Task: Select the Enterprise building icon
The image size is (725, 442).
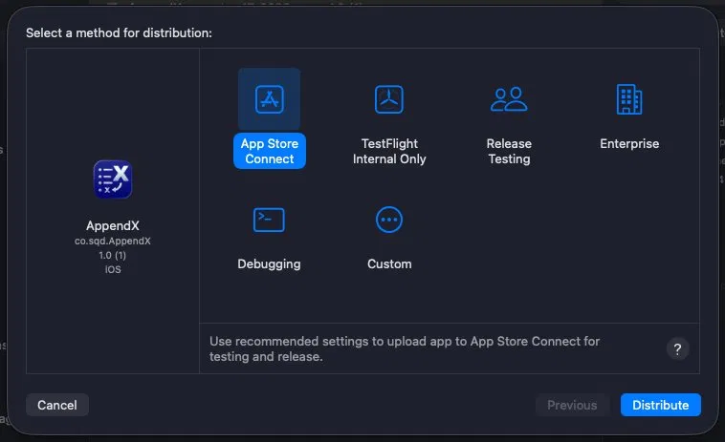Action: coord(629,99)
